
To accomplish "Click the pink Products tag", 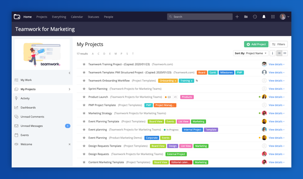I will (x=187, y=97).
